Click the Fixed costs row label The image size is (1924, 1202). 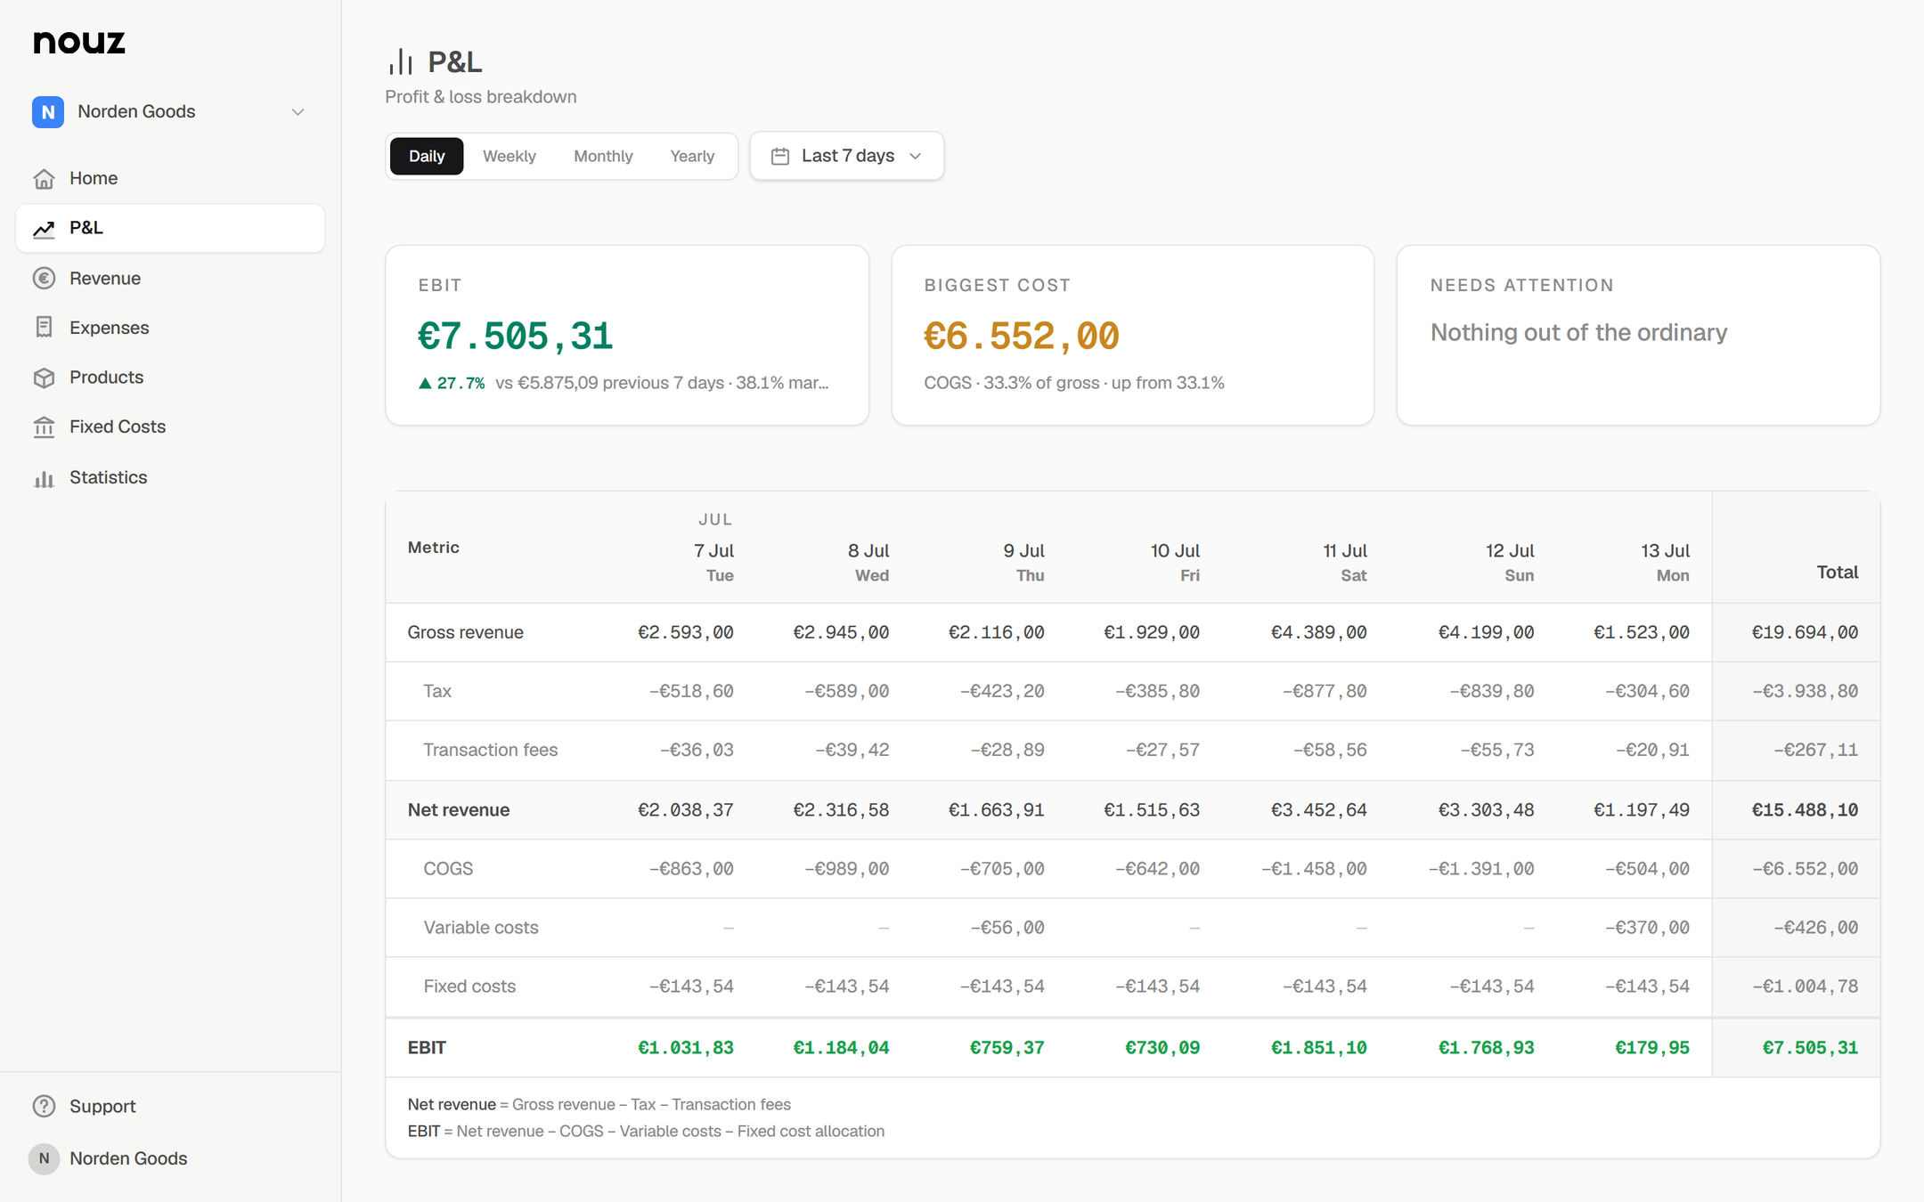pos(469,987)
